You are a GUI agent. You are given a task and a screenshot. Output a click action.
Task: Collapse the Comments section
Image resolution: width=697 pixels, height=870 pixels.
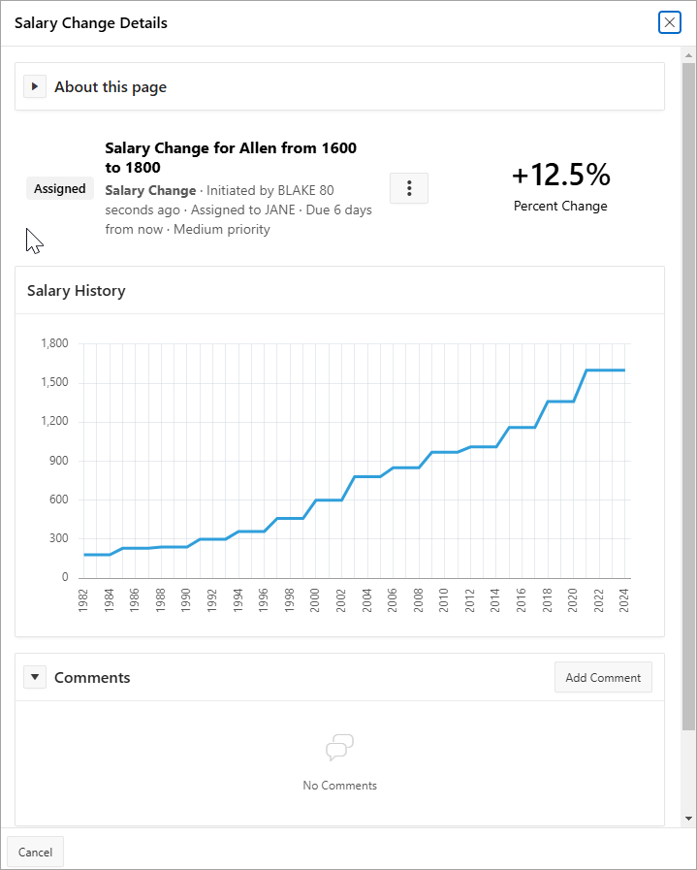tap(35, 677)
